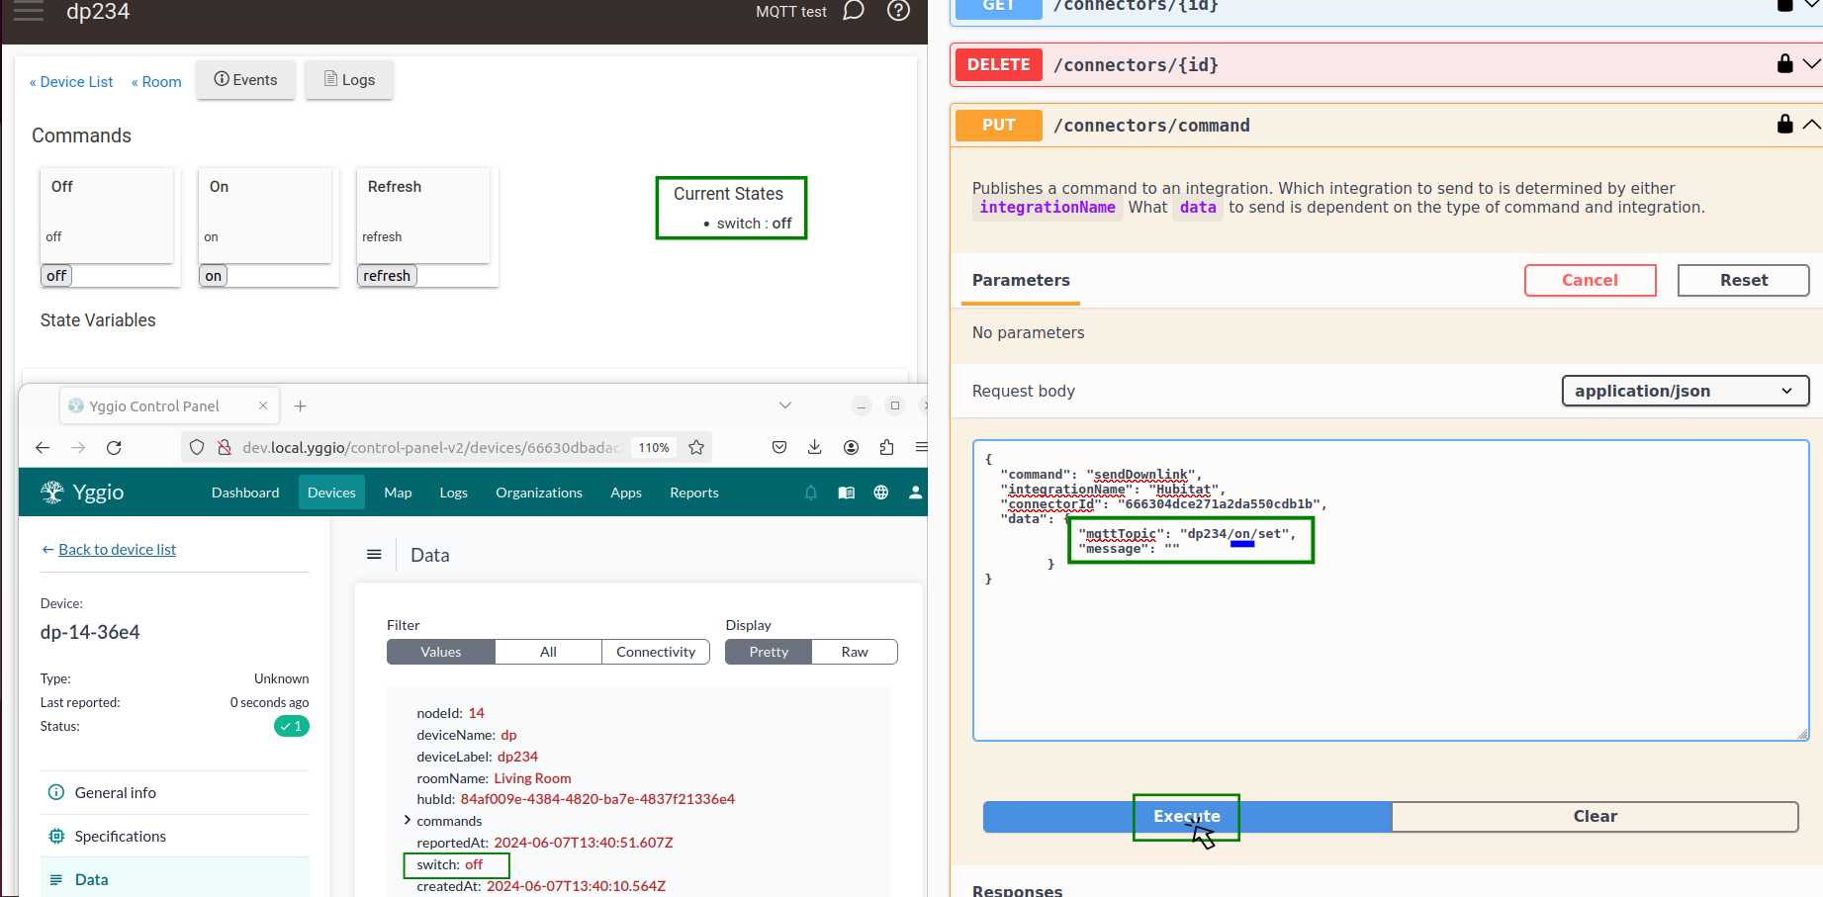Expand the commands tree node
Screen dimensions: 1823x897
[x=408, y=821]
